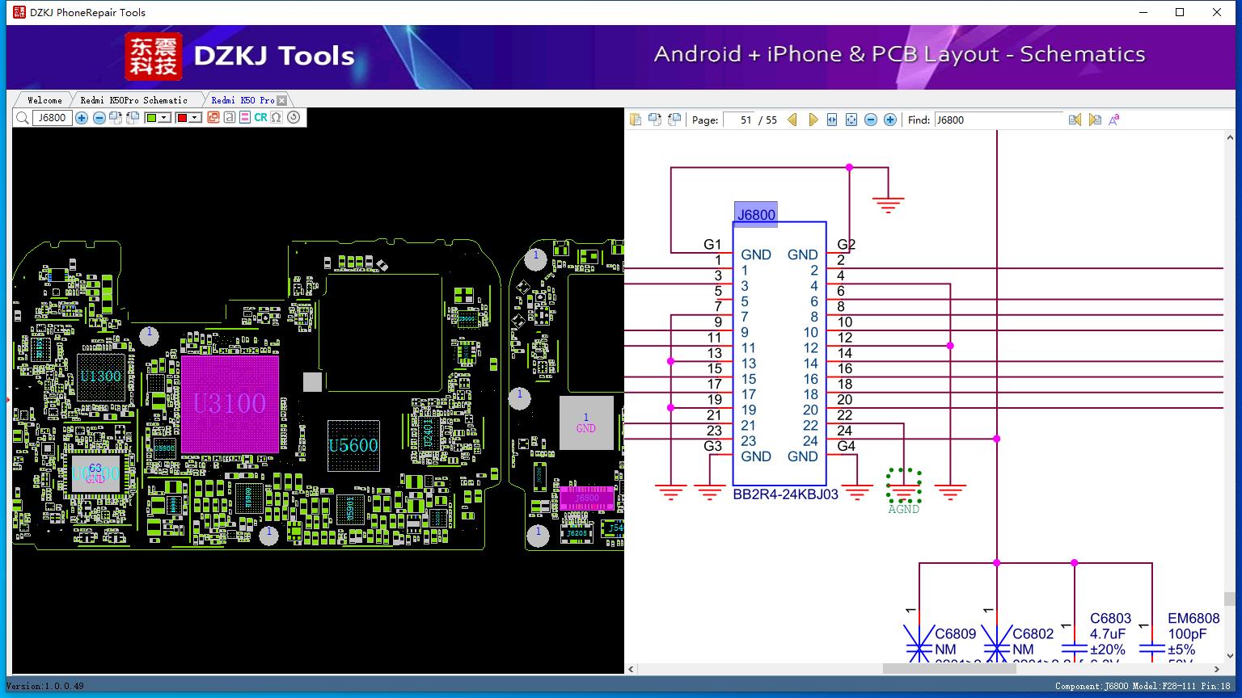
Task: Switch to the Welcome tab
Action: click(44, 100)
